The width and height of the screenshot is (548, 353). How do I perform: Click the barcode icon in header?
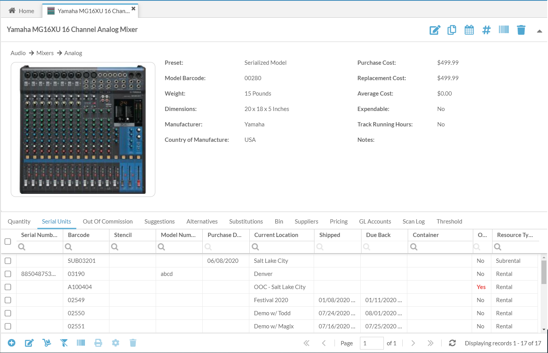pos(504,30)
